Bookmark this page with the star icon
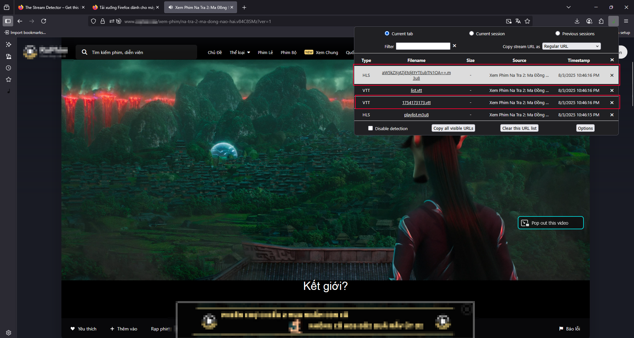The width and height of the screenshot is (634, 338). click(527, 21)
